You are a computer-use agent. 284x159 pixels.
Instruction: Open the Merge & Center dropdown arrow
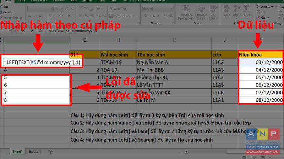point(137,16)
